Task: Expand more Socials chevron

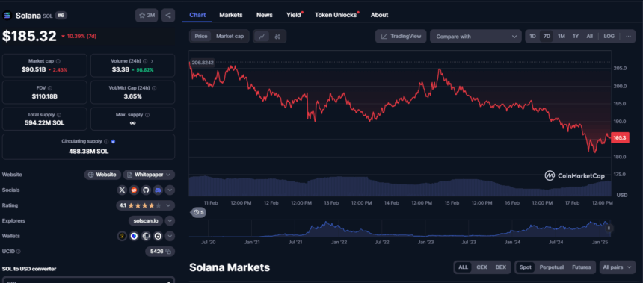Action: click(170, 190)
